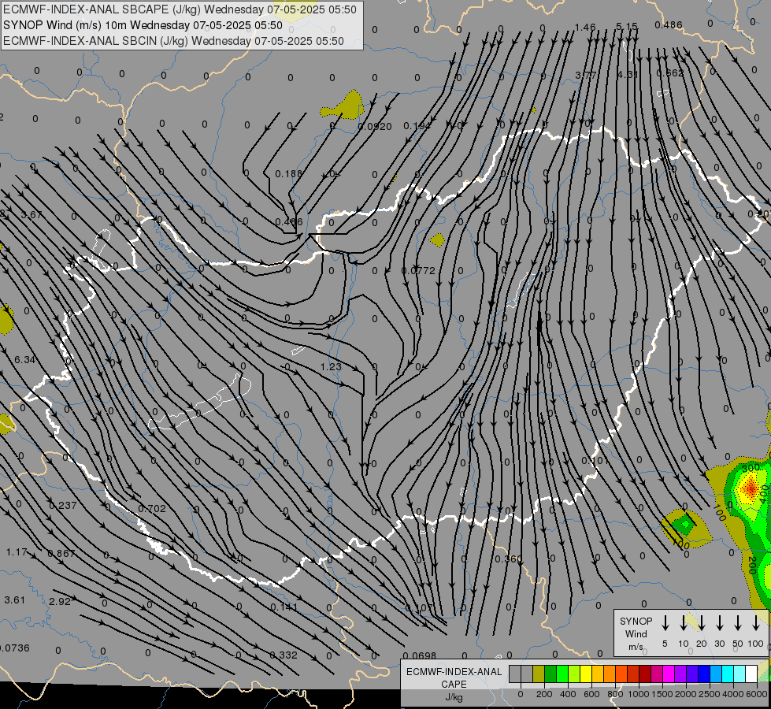Click the 1000 tick label in CAPE legend

click(x=639, y=694)
